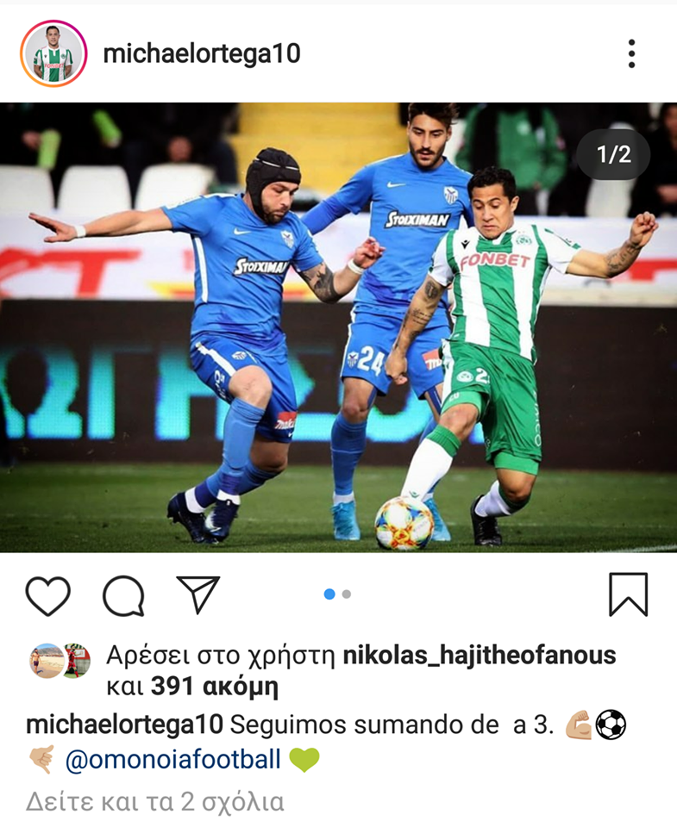Save post with the bookmark icon

click(628, 594)
